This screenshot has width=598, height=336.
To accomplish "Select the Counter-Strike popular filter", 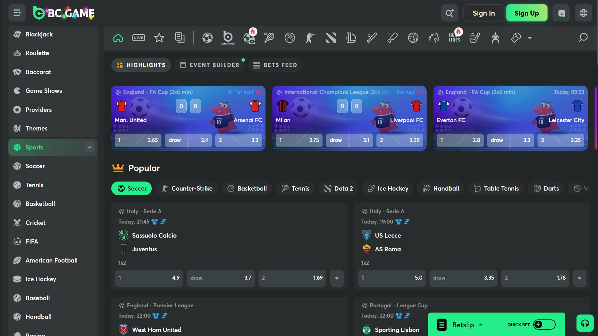I will [187, 188].
